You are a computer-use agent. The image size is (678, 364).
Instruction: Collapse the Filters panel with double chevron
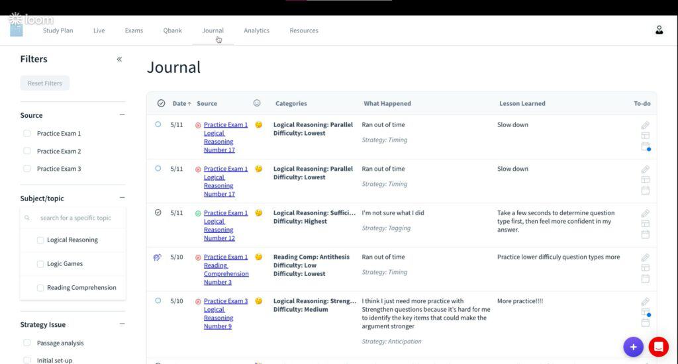click(119, 59)
